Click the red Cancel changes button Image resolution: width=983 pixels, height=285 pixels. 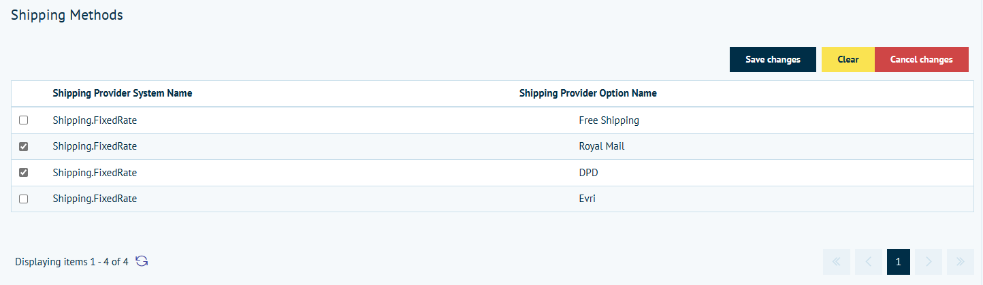coord(921,60)
